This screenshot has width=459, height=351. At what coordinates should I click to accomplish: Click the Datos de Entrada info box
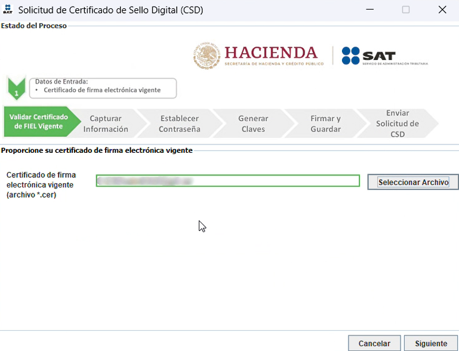click(103, 87)
